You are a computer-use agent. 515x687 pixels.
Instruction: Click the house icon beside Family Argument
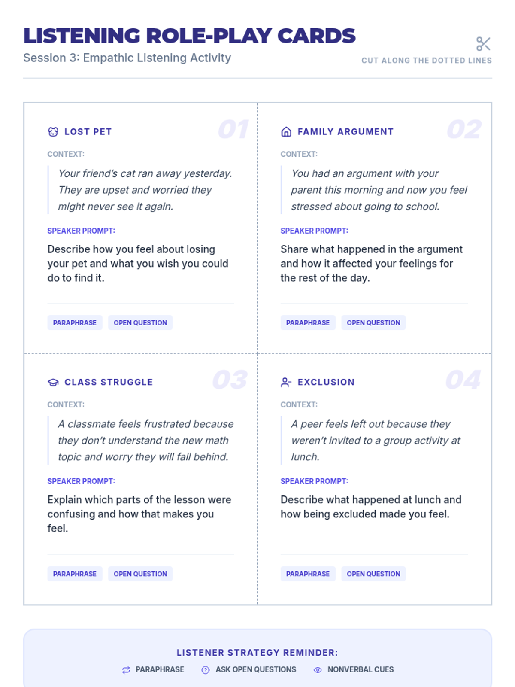pyautogui.click(x=286, y=132)
